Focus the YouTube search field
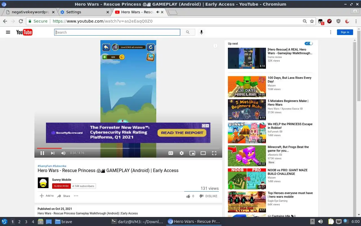 pyautogui.click(x=117, y=32)
